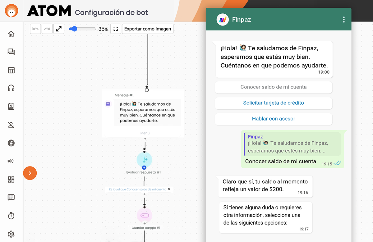Click the Evaluar respuesta #1 branch node
This screenshot has height=242, width=373.
[x=145, y=159]
